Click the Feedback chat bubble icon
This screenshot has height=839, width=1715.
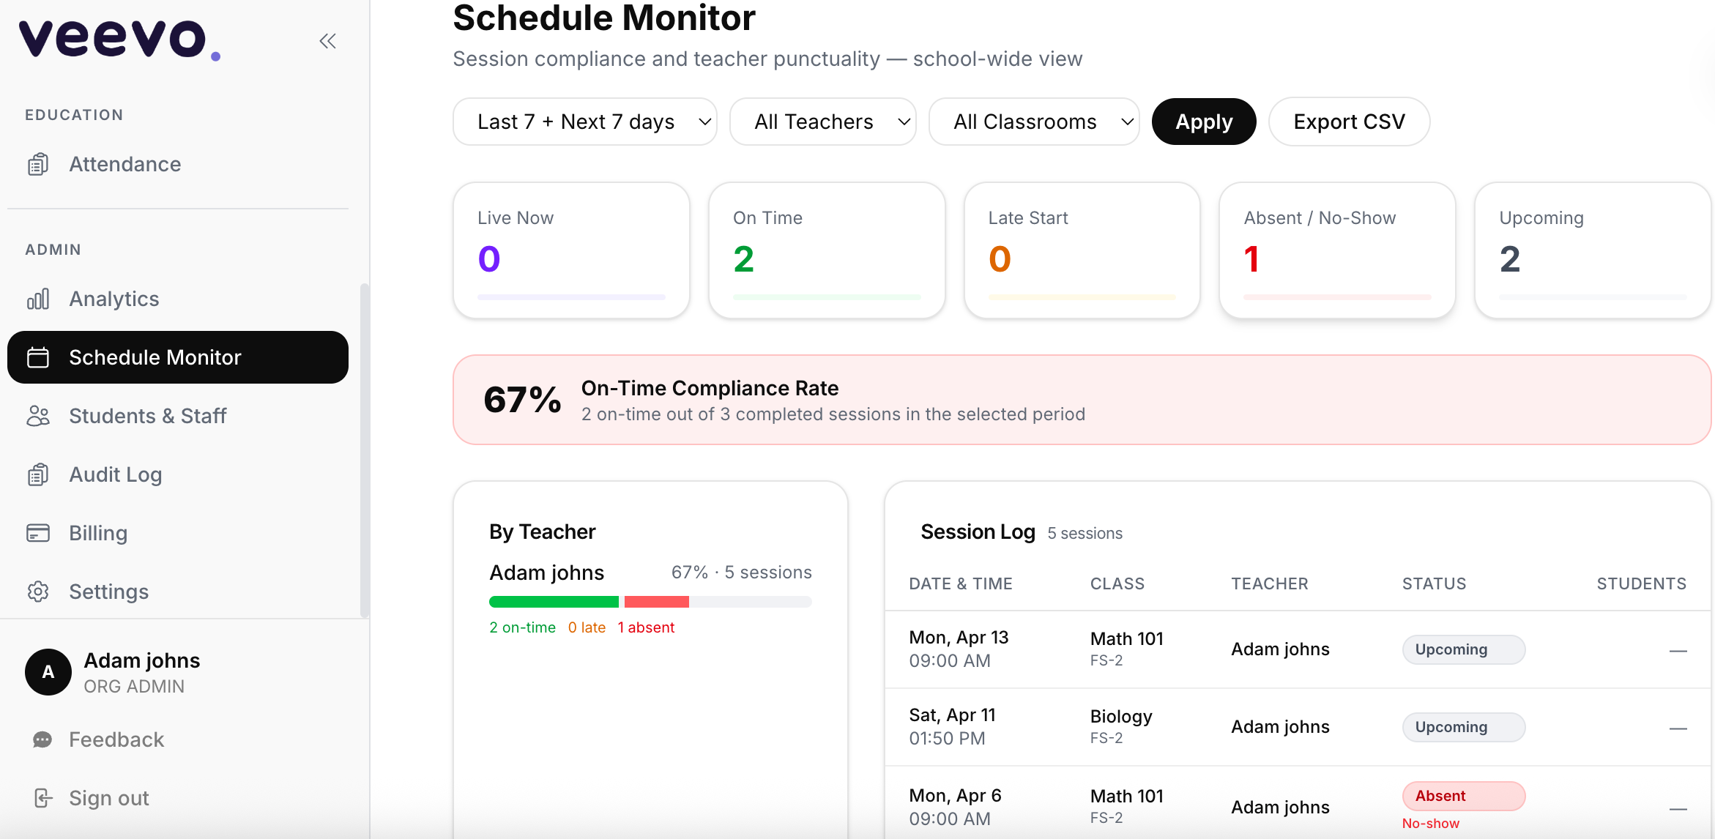tap(42, 739)
